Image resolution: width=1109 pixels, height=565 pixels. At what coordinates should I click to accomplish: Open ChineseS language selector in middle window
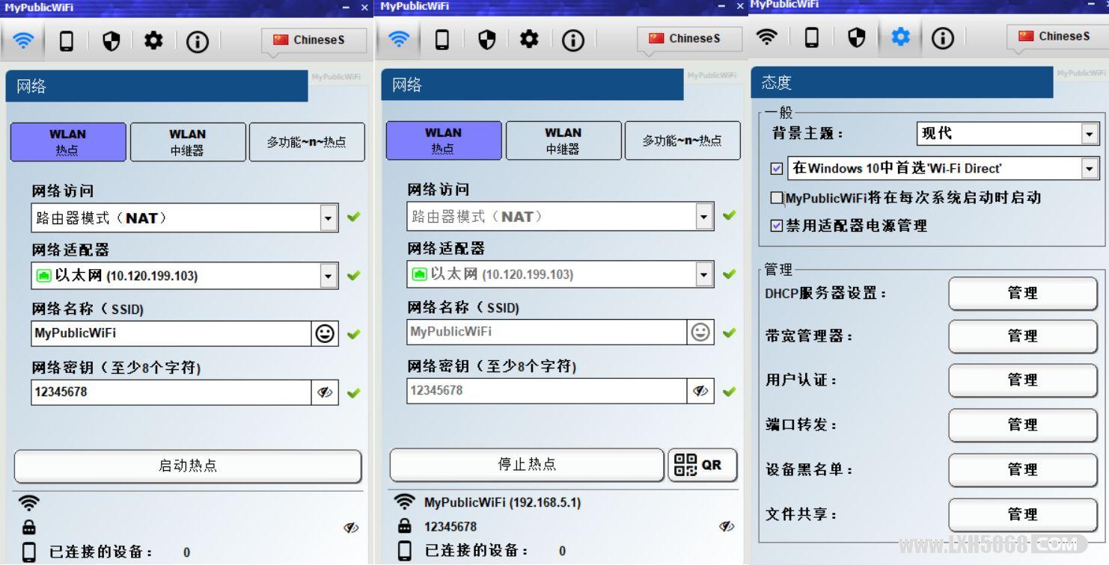coord(690,39)
